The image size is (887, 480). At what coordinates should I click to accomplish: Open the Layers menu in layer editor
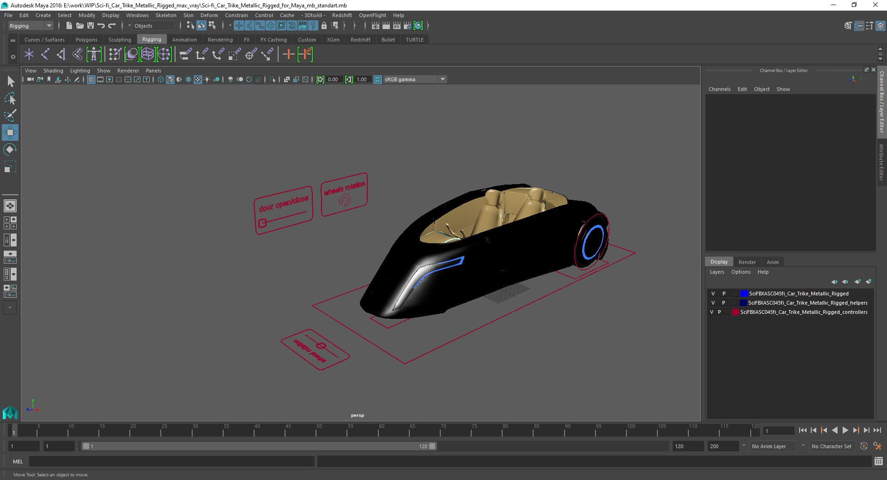[717, 272]
